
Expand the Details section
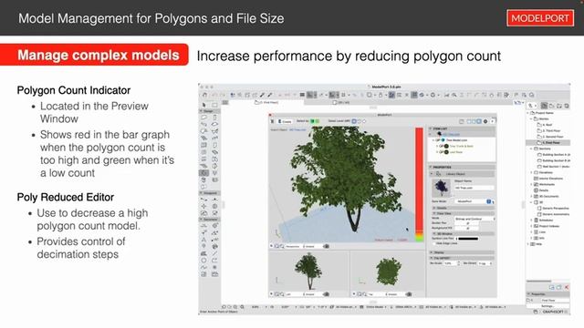click(x=434, y=208)
